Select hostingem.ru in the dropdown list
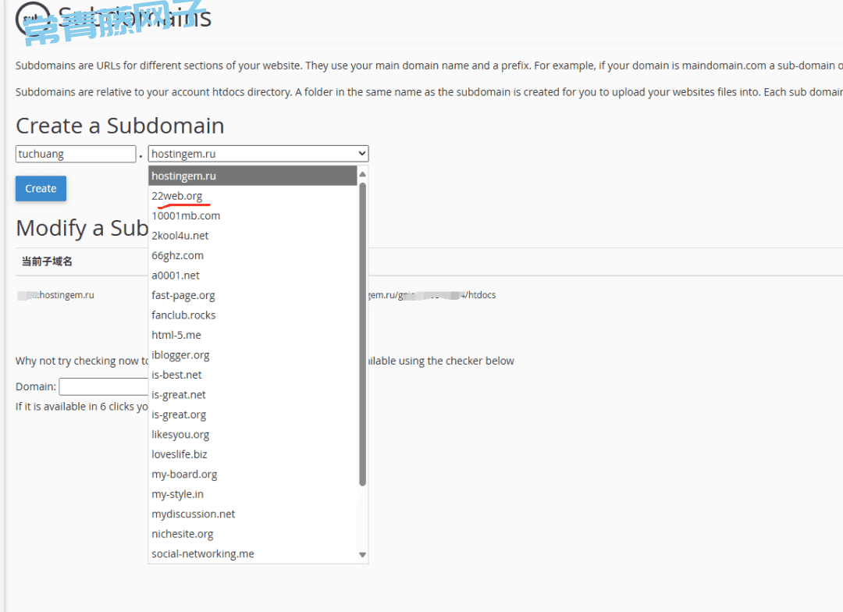 click(x=253, y=176)
